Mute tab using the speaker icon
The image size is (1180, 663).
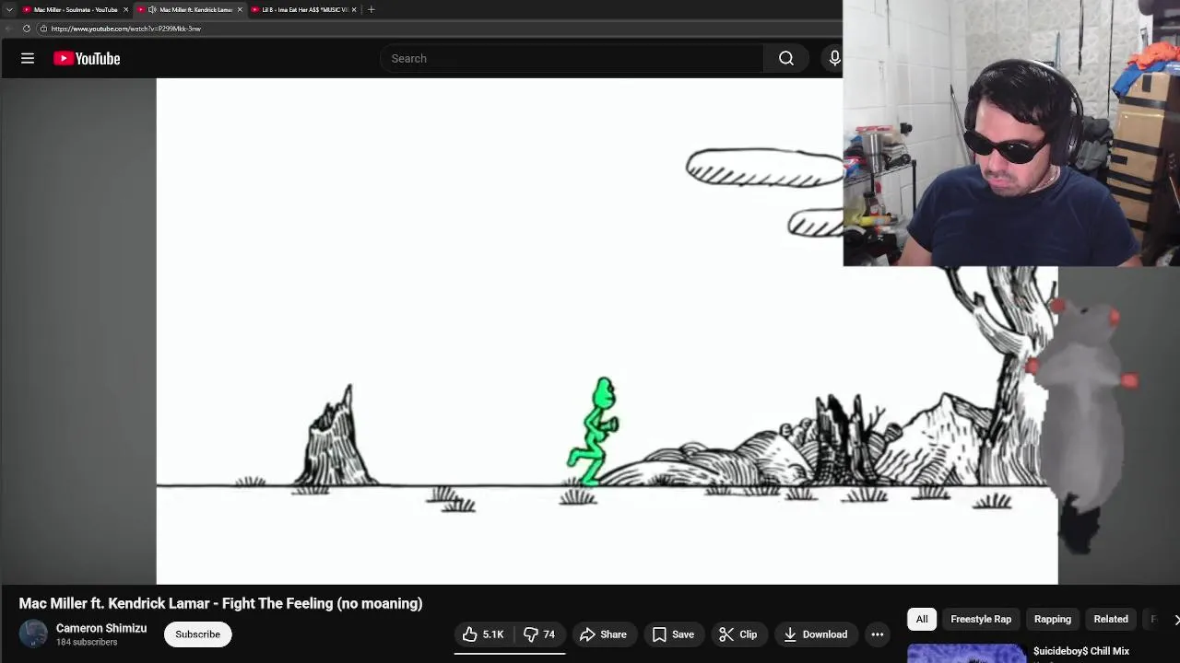pyautogui.click(x=152, y=9)
